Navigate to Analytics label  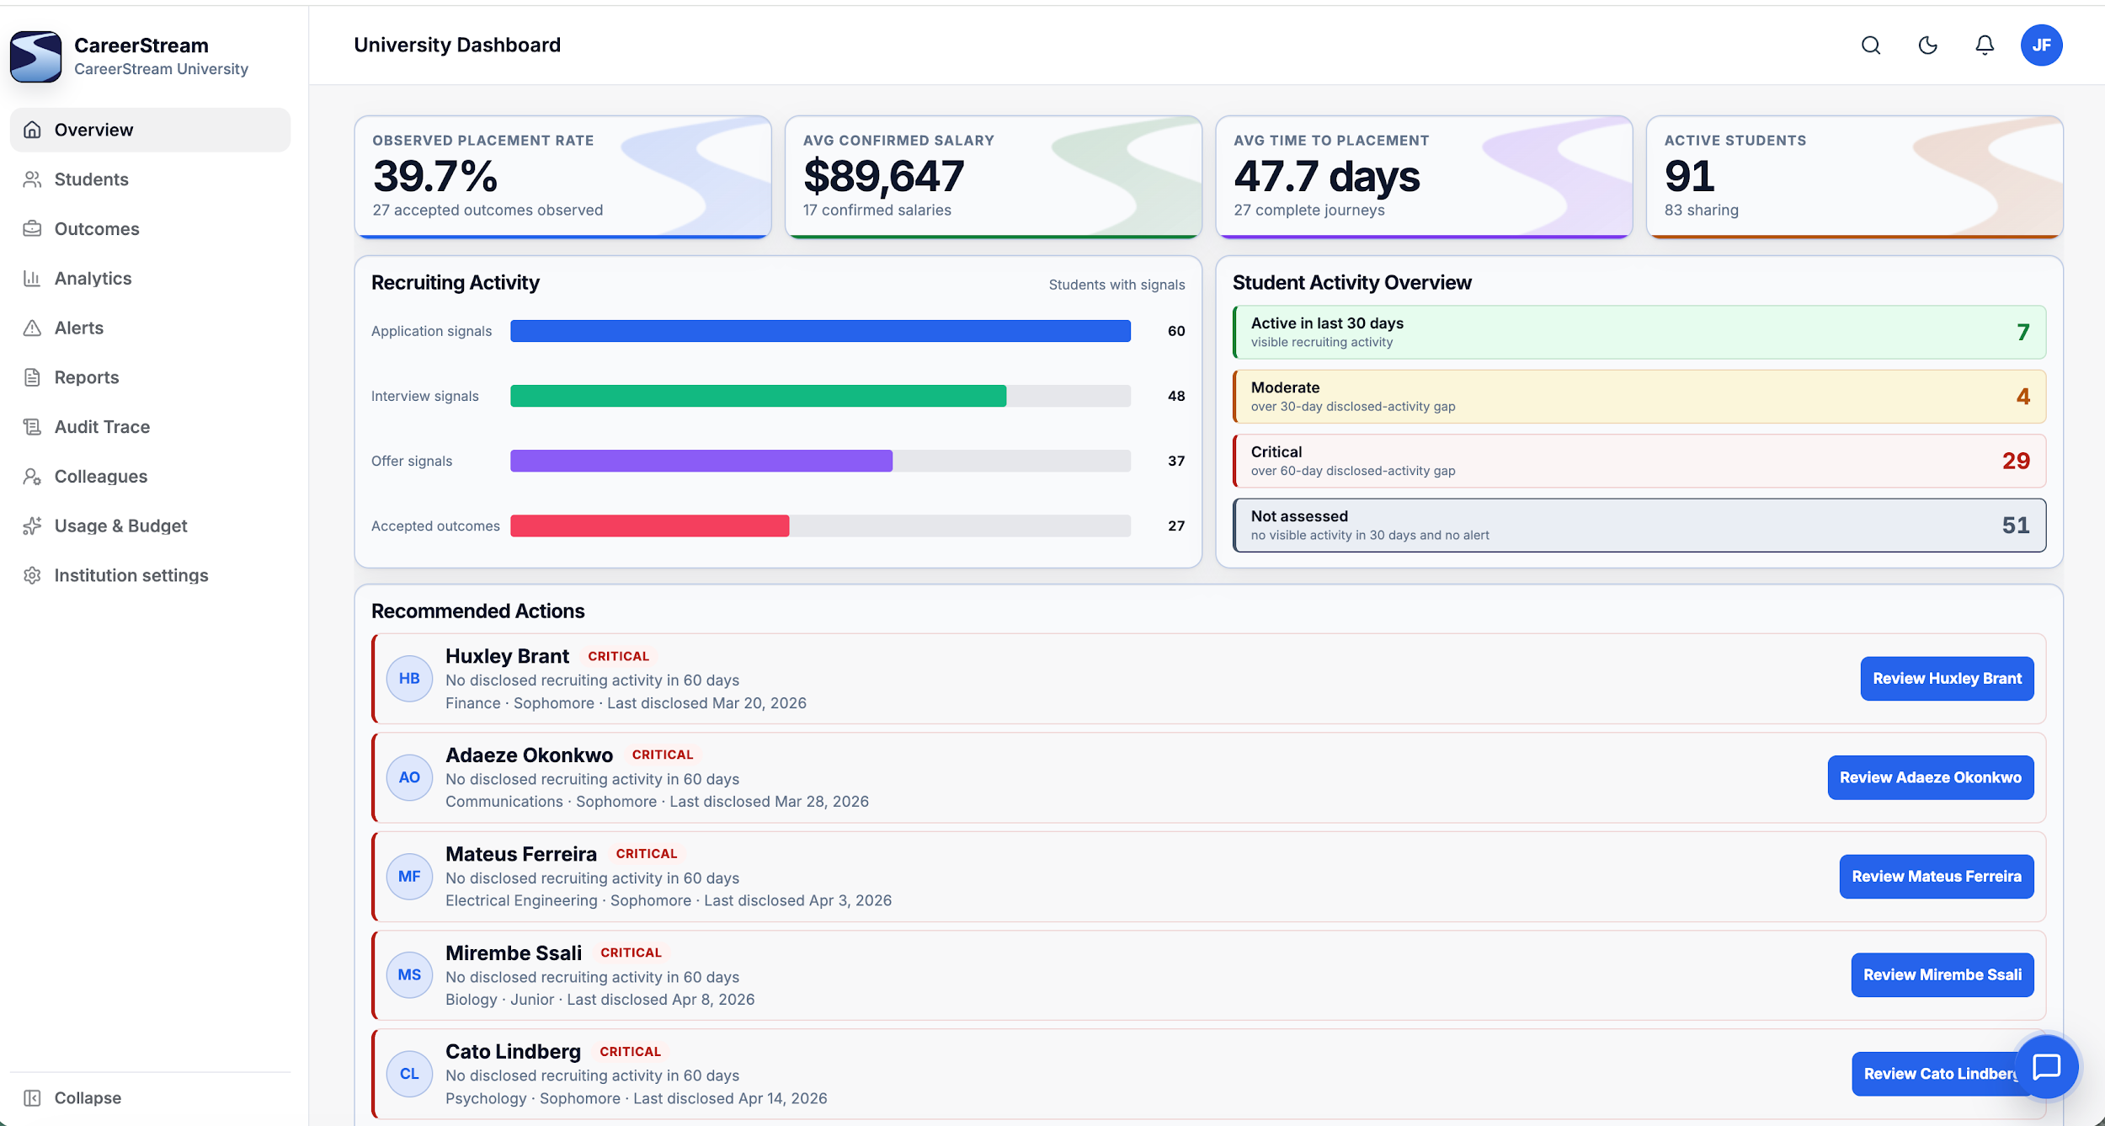[x=93, y=279]
